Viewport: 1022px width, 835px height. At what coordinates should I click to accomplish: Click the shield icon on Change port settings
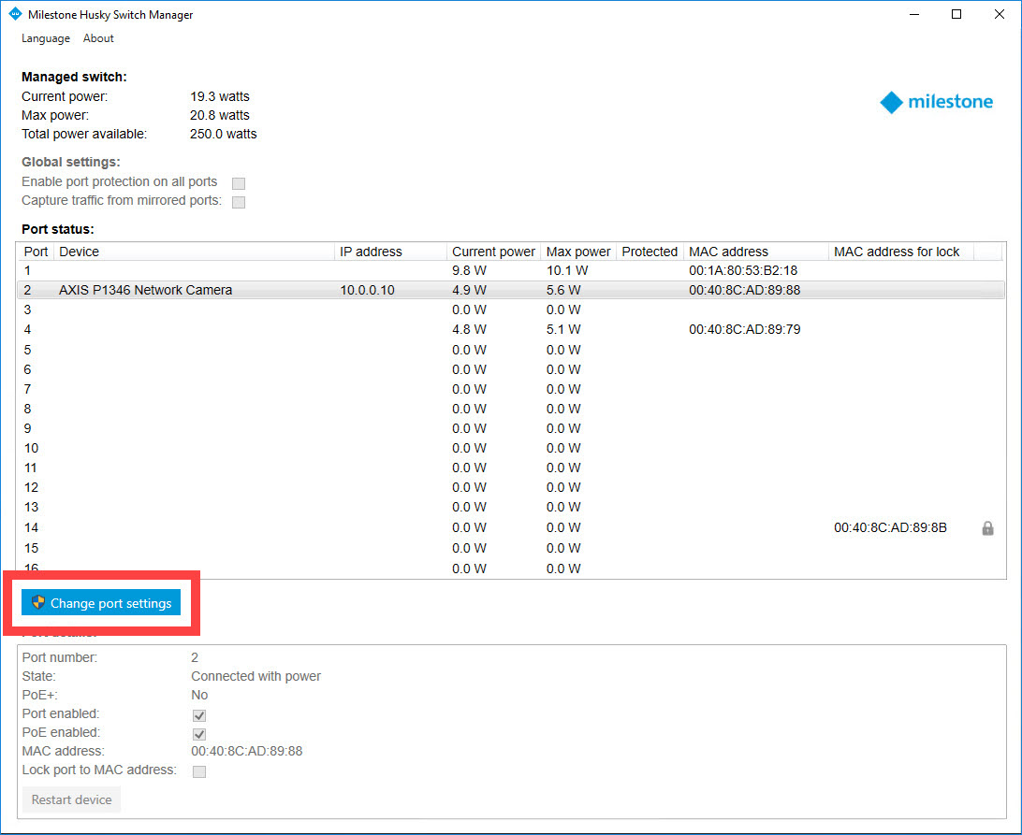click(x=38, y=603)
